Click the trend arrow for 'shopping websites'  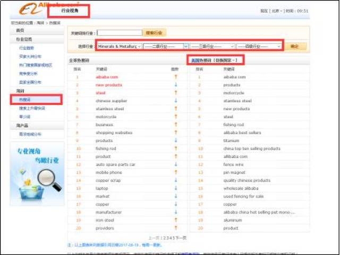[x=176, y=133]
